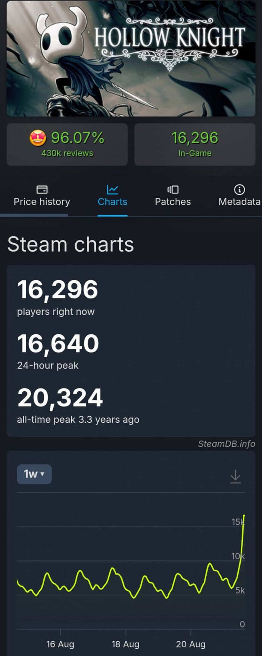Click the all-time peak 20,324 stat

[60, 397]
